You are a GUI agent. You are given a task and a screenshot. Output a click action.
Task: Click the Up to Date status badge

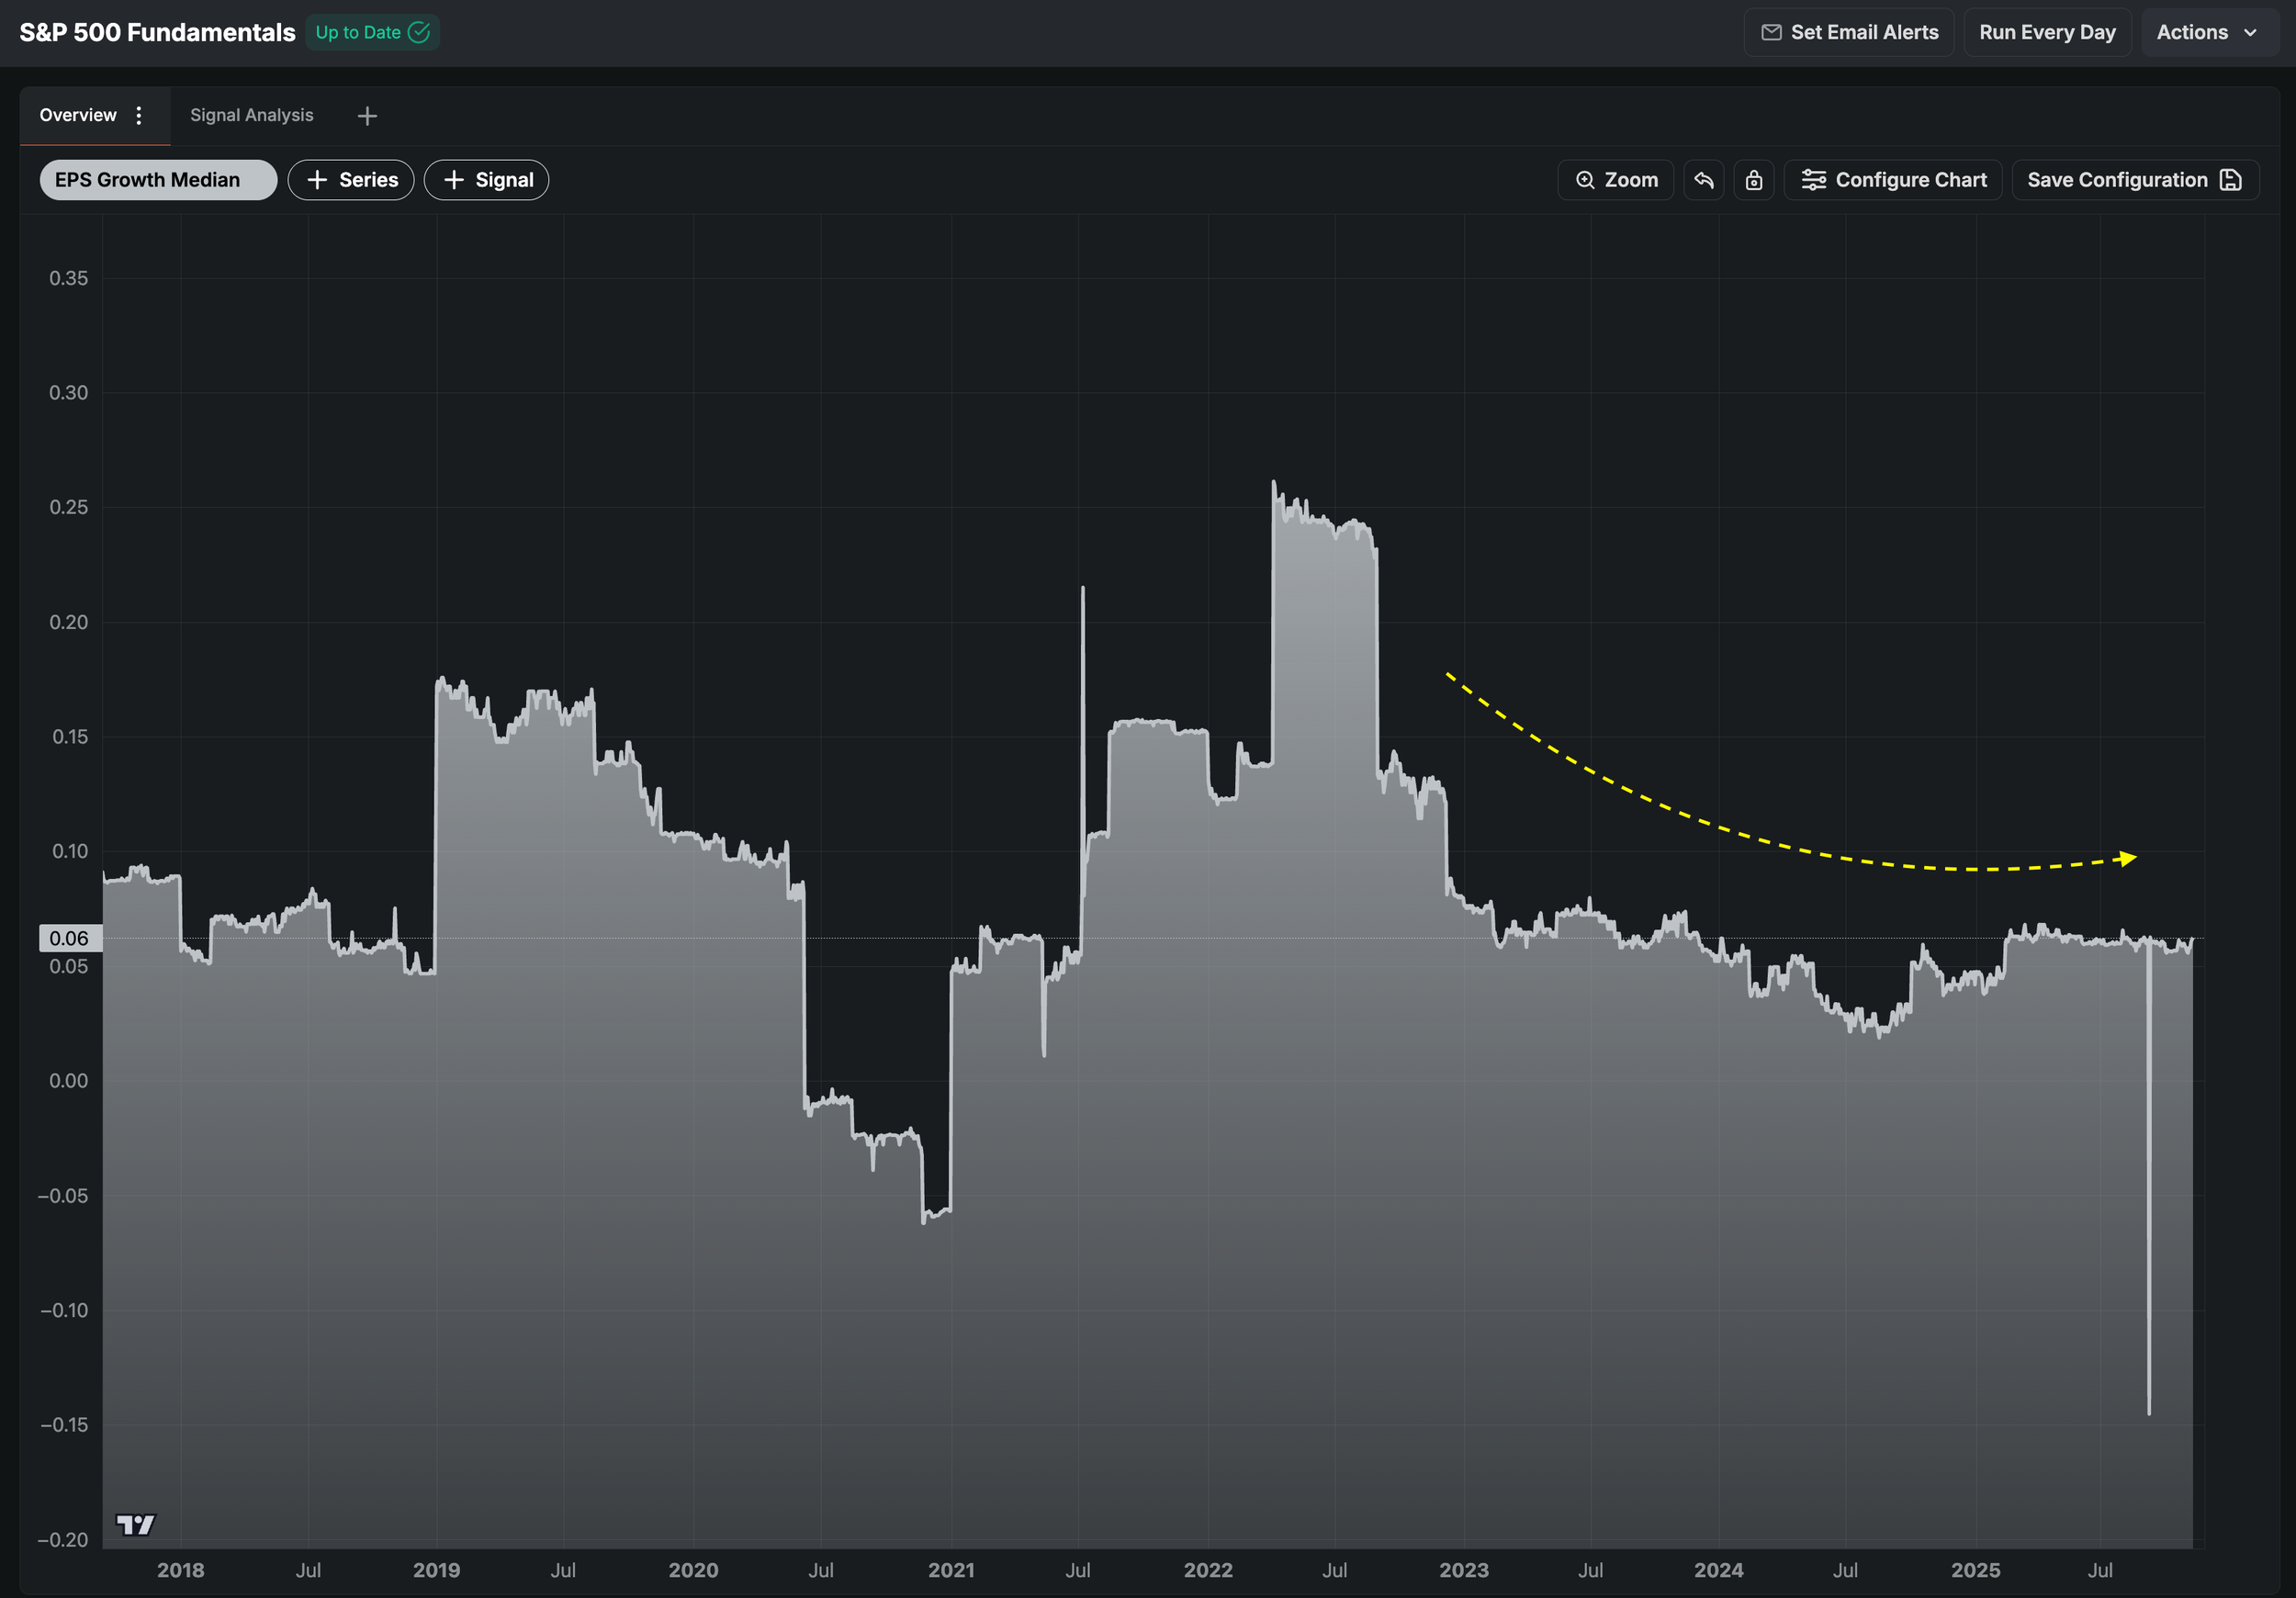click(372, 32)
